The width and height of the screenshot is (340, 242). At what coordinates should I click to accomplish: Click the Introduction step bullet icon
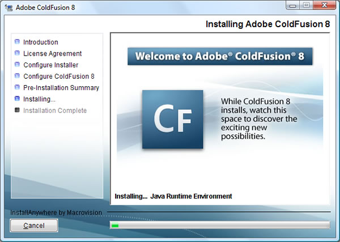(17, 41)
